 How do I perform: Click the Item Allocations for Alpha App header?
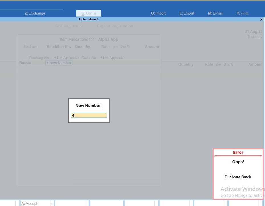[x=89, y=39]
